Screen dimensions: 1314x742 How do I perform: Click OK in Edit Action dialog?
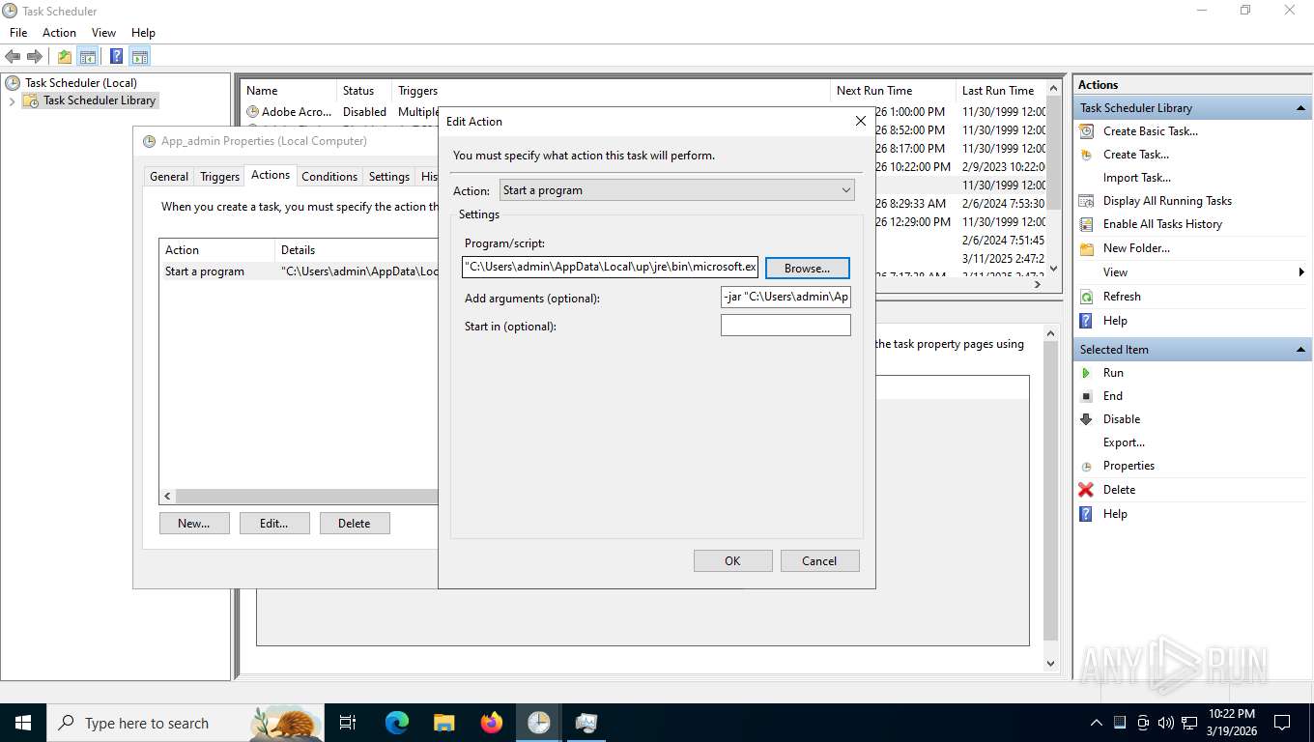732,560
